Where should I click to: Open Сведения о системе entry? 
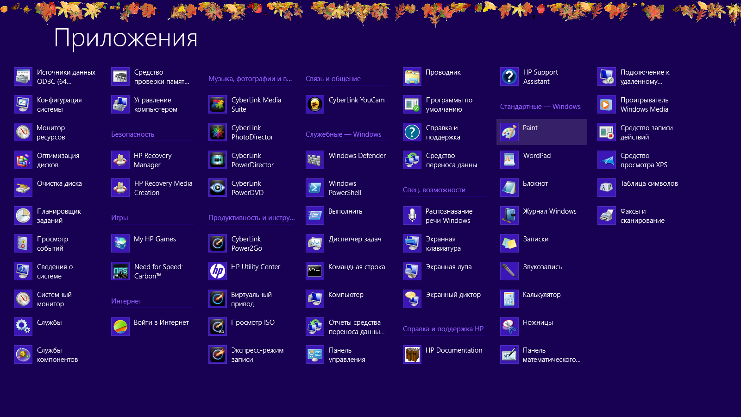(44, 271)
